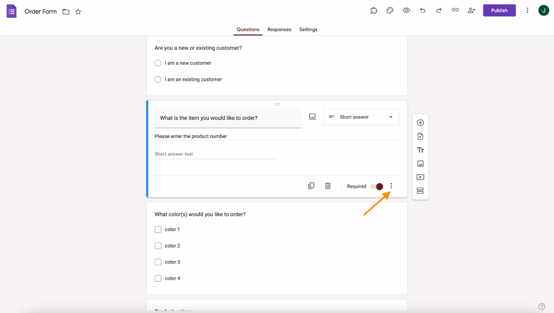Open the Short answer question type dropdown
554x313 pixels.
tap(361, 117)
